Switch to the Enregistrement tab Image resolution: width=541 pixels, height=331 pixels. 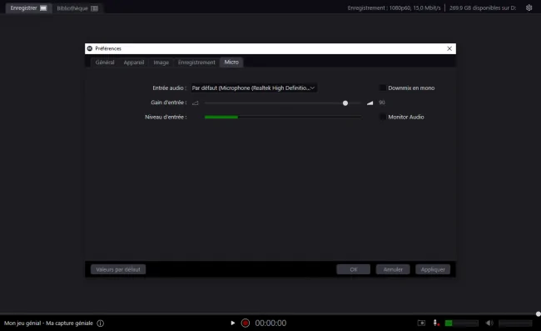(196, 63)
